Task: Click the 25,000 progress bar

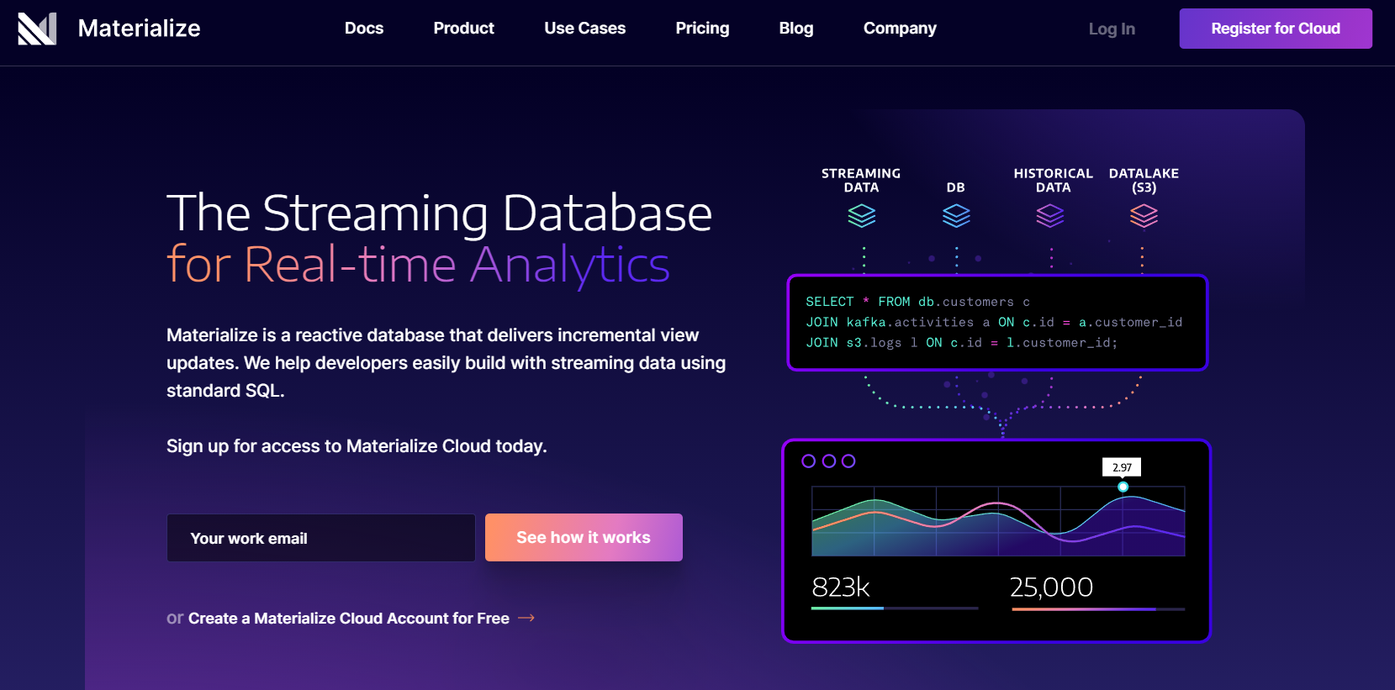Action: click(x=1098, y=608)
